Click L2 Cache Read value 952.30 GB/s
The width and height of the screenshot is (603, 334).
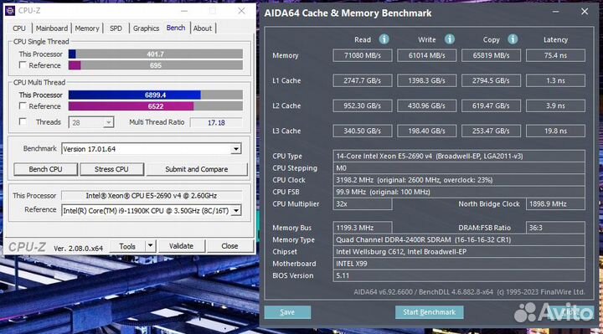363,105
